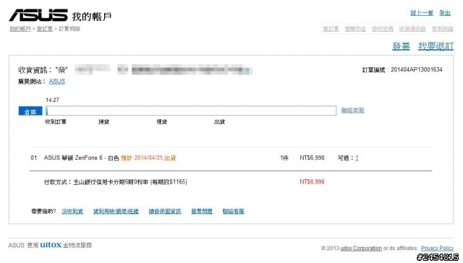Go back via 回上一頁 link
Screen dimensions: 463x263
[x=422, y=13]
